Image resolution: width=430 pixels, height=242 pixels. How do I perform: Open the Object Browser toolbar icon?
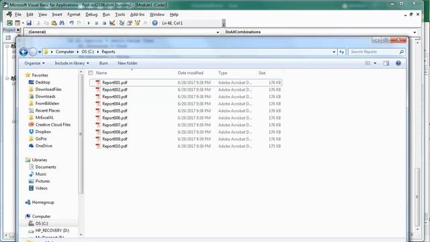click(x=137, y=23)
